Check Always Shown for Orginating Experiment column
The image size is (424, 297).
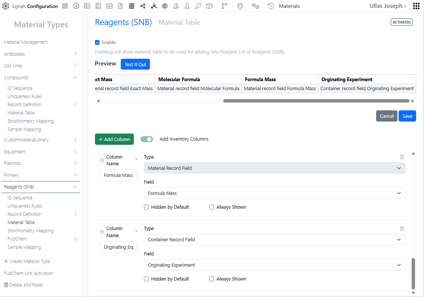(x=212, y=279)
